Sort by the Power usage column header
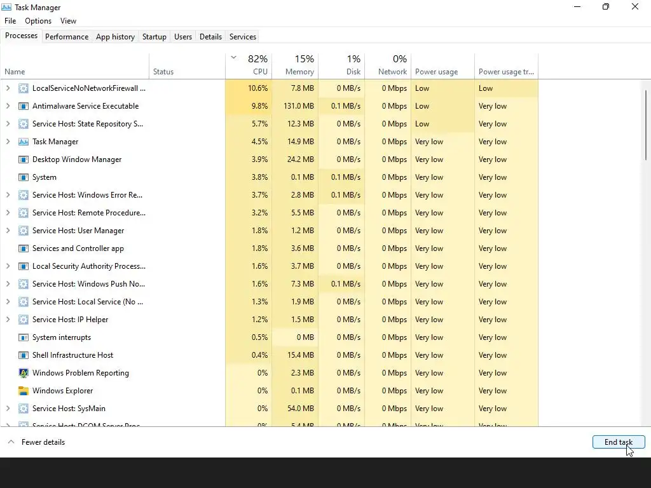Viewport: 651px width, 488px height. click(x=442, y=65)
